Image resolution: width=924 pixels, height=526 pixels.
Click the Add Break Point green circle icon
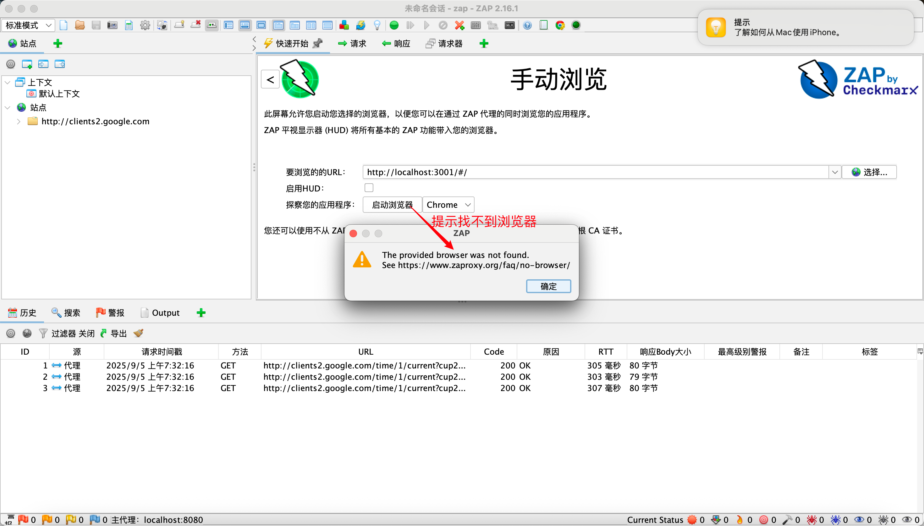[394, 25]
